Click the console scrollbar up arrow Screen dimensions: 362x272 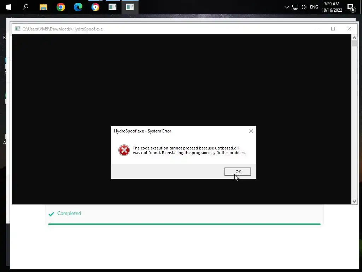[x=354, y=38]
